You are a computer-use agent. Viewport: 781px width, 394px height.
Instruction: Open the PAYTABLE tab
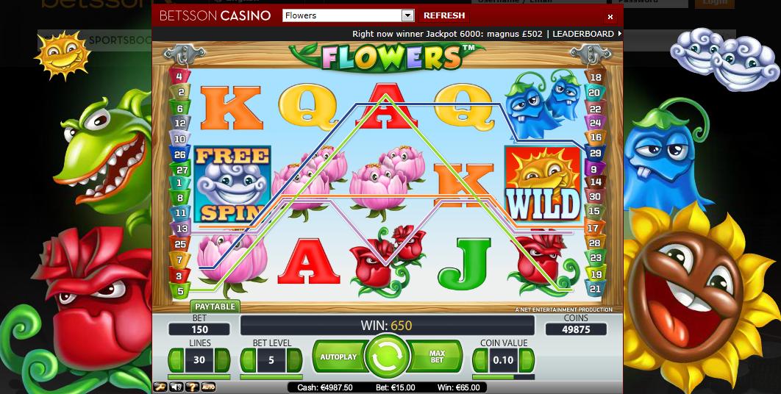[215, 307]
